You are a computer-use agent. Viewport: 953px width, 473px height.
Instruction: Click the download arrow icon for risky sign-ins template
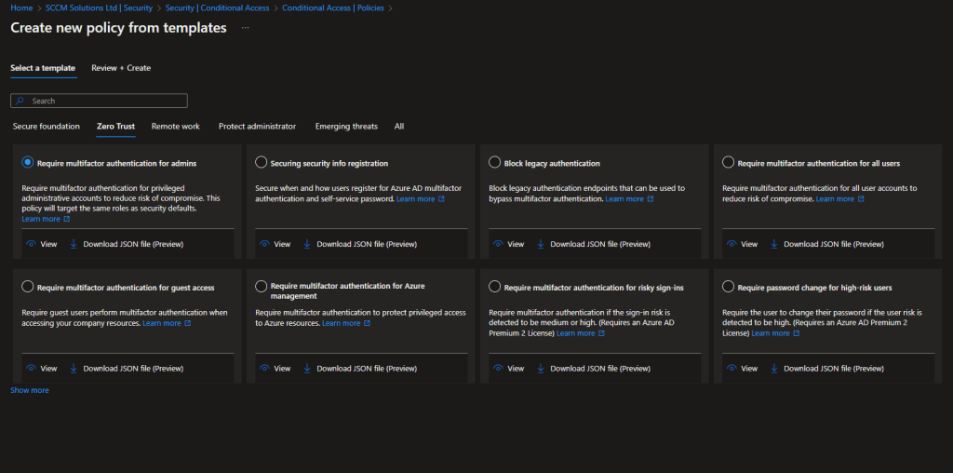[541, 368]
